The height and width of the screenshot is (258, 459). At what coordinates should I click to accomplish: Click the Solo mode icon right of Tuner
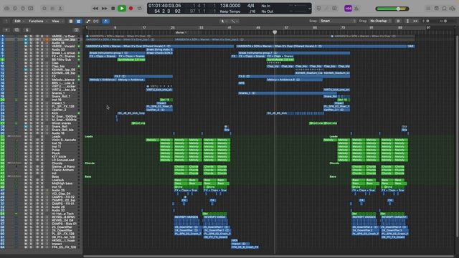click(x=335, y=9)
